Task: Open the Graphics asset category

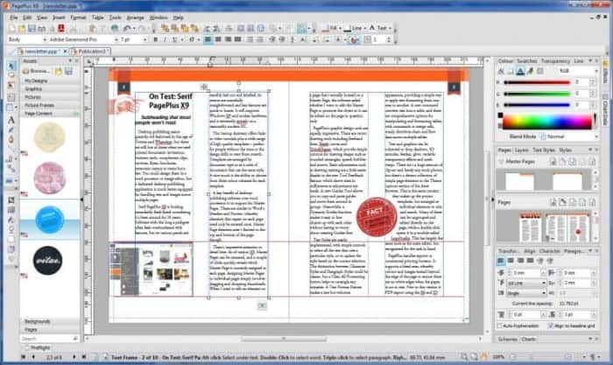Action: pyautogui.click(x=50, y=89)
